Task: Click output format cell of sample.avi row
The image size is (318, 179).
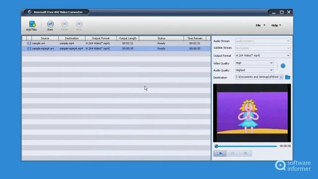Action: click(98, 43)
